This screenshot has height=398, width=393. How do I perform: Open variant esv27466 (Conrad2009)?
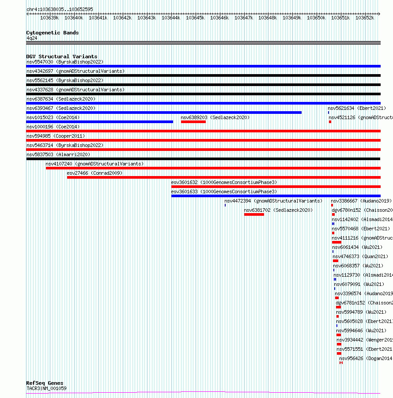coord(94,173)
